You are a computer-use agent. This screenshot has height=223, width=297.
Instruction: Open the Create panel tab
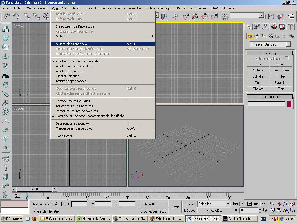pos(249,27)
